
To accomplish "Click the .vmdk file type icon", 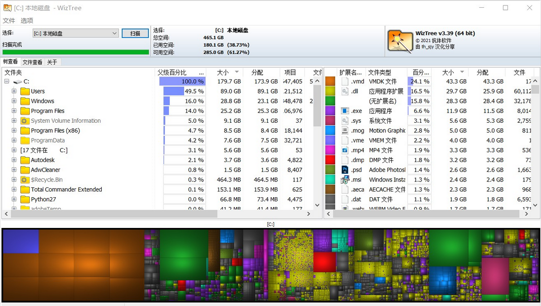I will pos(345,82).
